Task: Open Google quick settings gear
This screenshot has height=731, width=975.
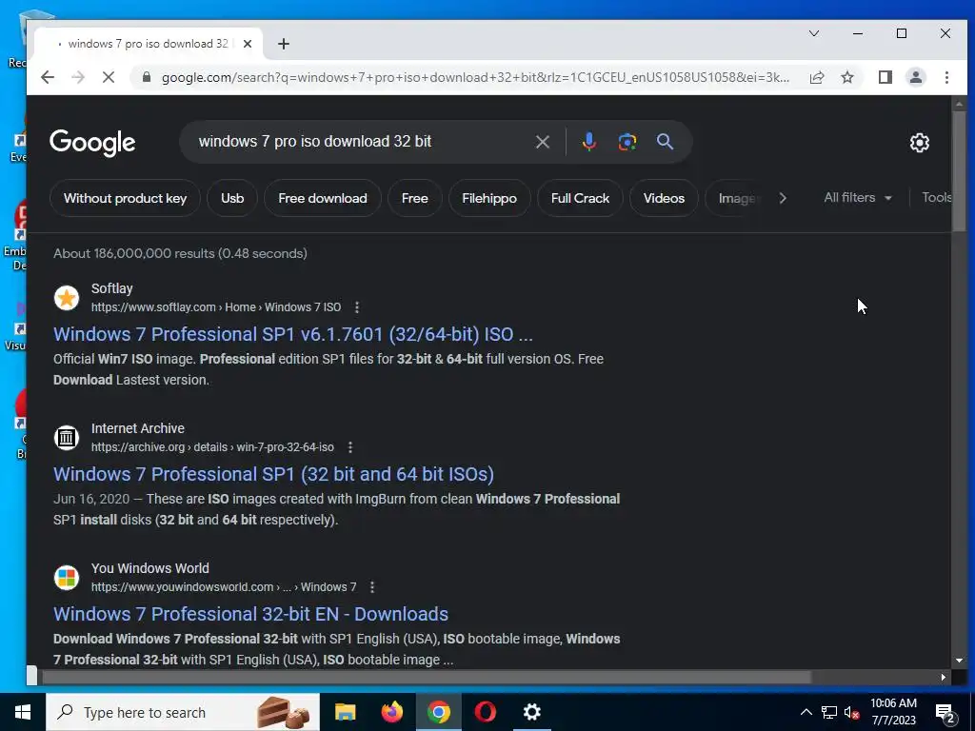Action: [x=920, y=143]
